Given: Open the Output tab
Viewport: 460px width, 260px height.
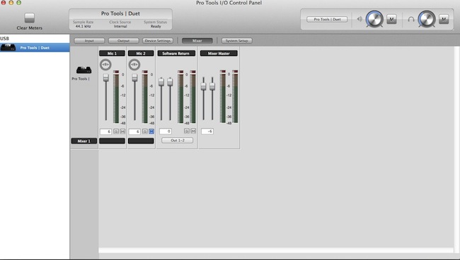Looking at the screenshot, I should click(124, 41).
